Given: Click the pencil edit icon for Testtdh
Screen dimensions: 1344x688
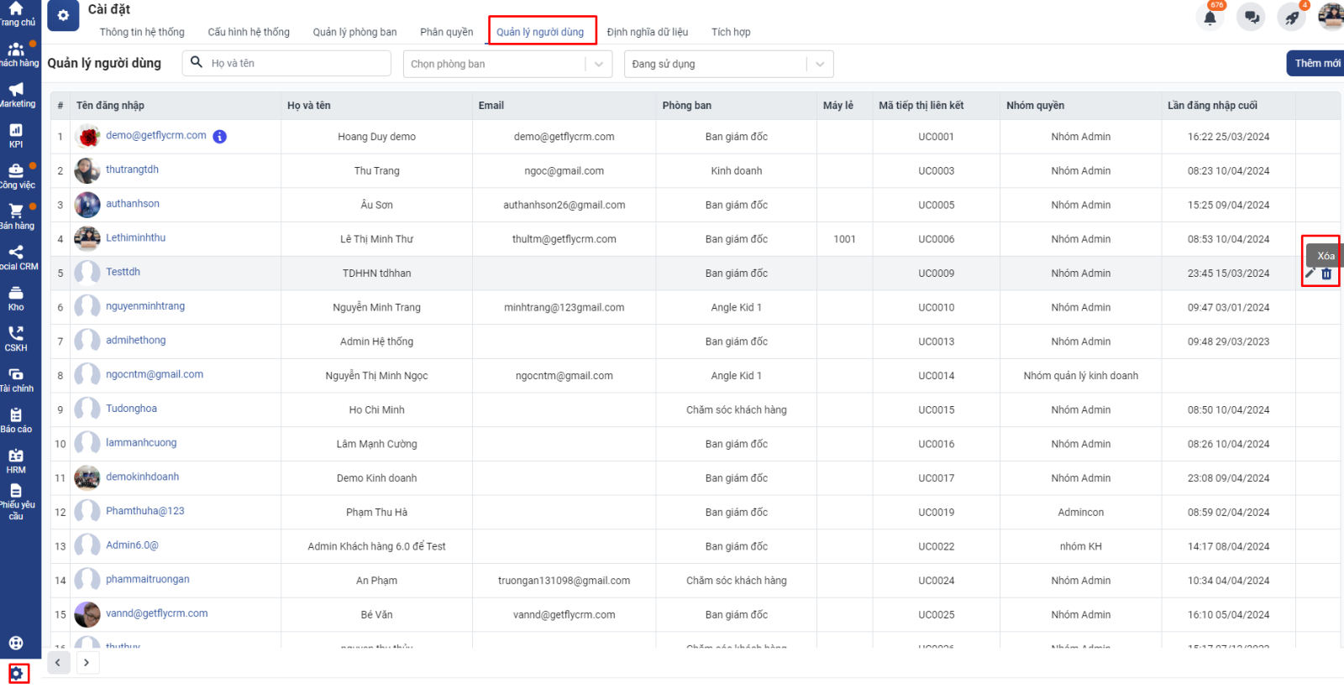Looking at the screenshot, I should (1310, 274).
